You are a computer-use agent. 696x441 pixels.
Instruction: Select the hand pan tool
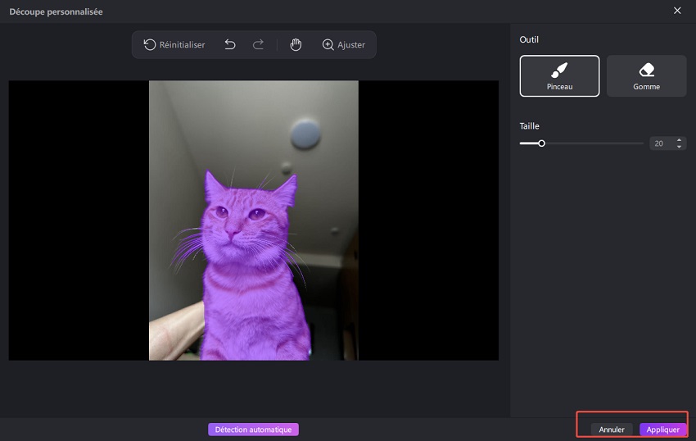click(x=296, y=44)
